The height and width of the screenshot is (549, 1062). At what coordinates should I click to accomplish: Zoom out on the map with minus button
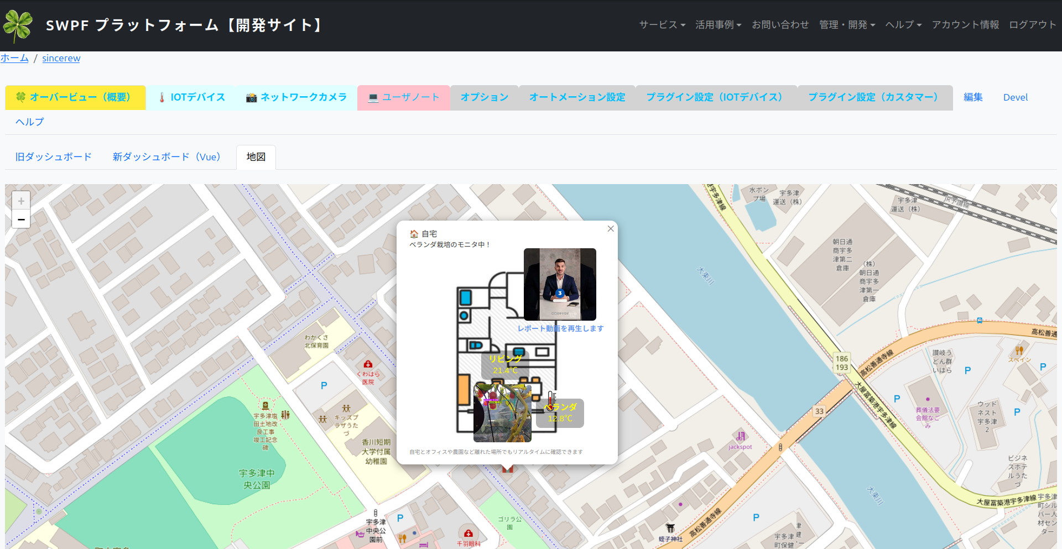(20, 219)
